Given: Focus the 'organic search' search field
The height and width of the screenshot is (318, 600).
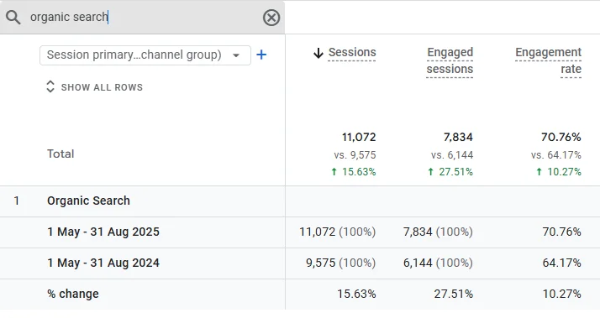Looking at the screenshot, I should coord(142,17).
